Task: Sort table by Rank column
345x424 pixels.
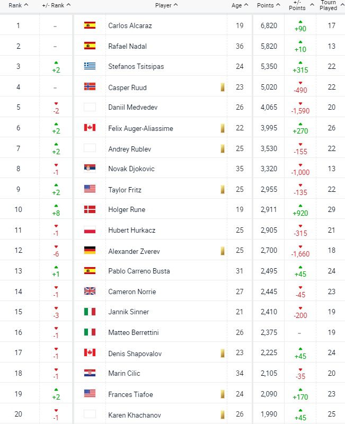Action: click(x=19, y=5)
